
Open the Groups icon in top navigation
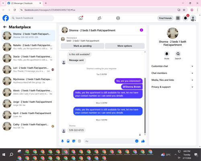click(x=118, y=18)
